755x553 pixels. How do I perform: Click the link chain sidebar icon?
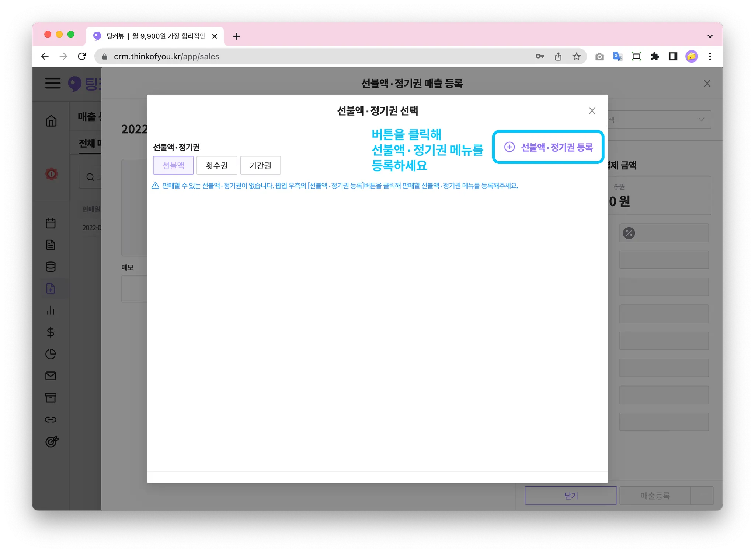coord(51,420)
